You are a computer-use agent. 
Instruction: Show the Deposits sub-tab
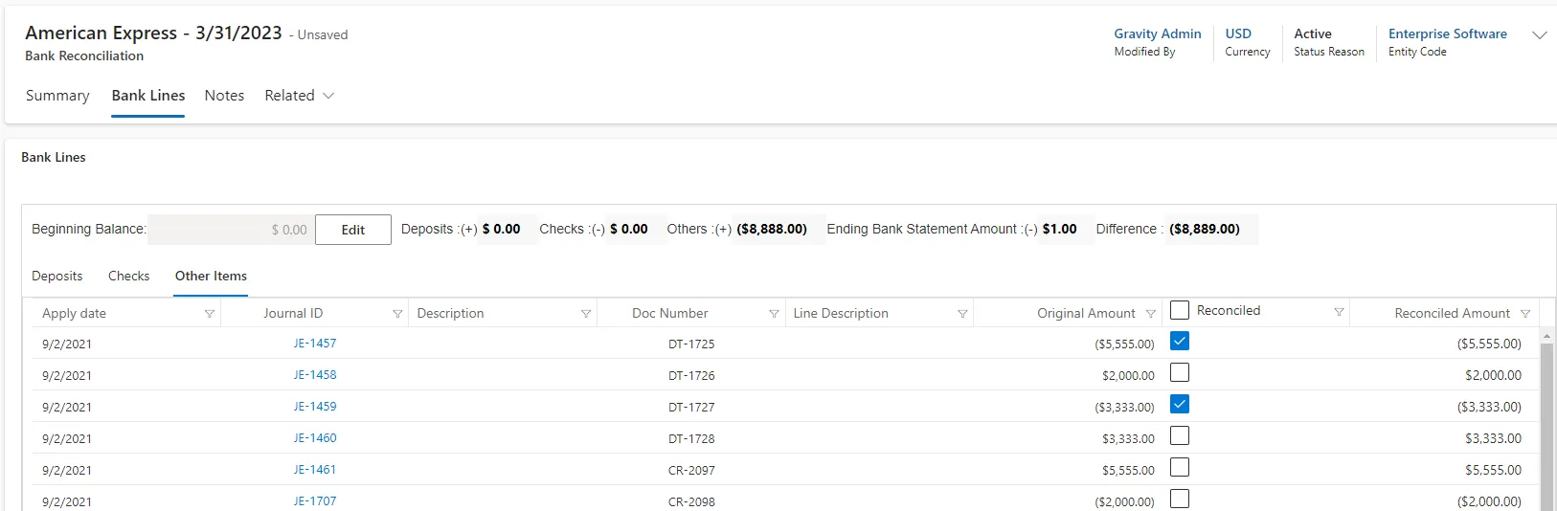pyautogui.click(x=57, y=276)
